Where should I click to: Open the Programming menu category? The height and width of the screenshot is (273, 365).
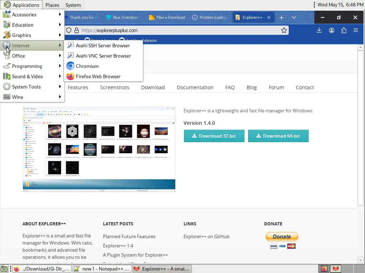click(x=32, y=66)
